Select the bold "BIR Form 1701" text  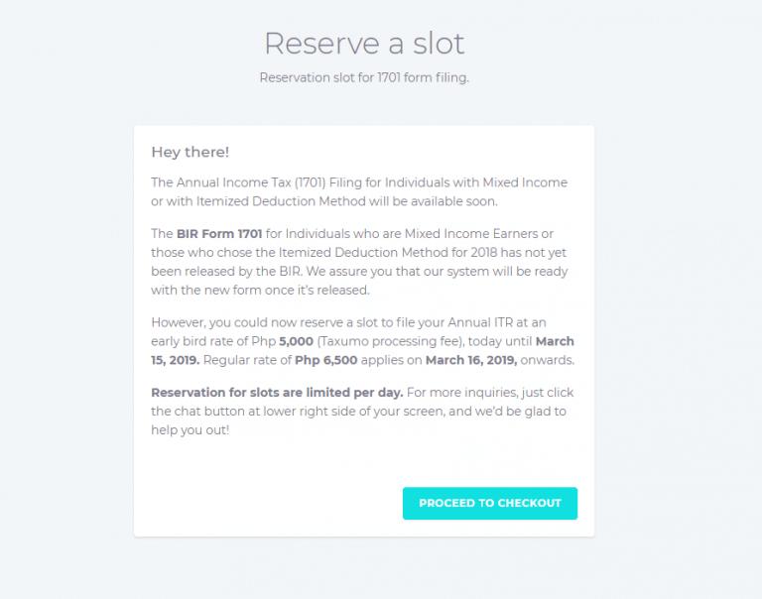pos(219,234)
